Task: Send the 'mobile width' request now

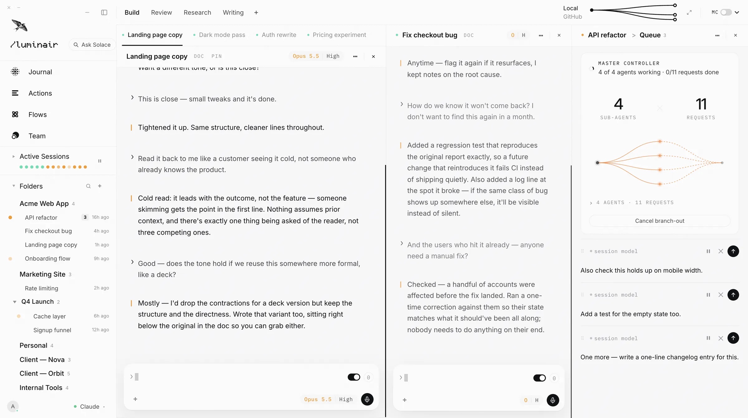Action: (733, 251)
